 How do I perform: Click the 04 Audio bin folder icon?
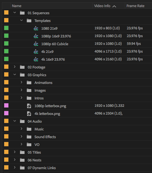pyautogui.click(x=22, y=121)
